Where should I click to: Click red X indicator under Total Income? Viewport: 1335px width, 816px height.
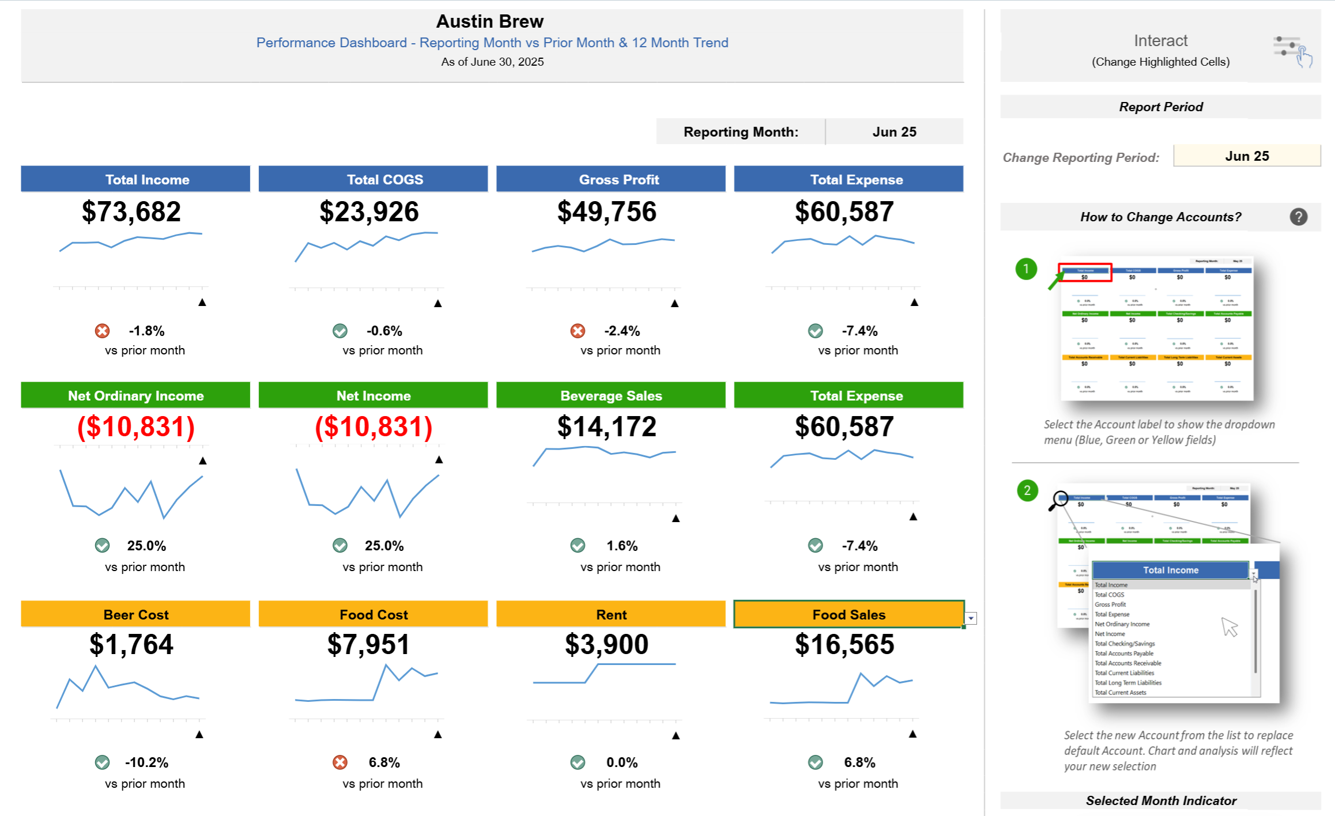tap(102, 331)
